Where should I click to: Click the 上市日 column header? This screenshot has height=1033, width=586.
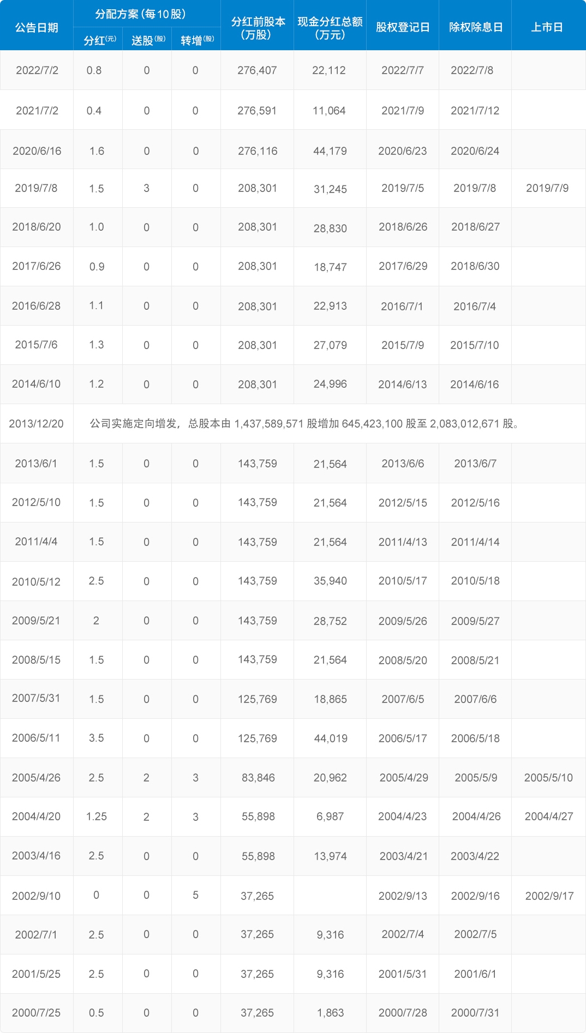pyautogui.click(x=547, y=27)
